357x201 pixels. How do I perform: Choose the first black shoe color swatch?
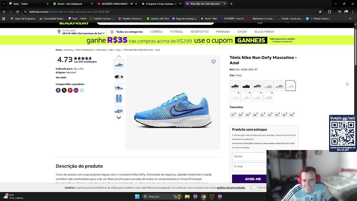pos(235,86)
